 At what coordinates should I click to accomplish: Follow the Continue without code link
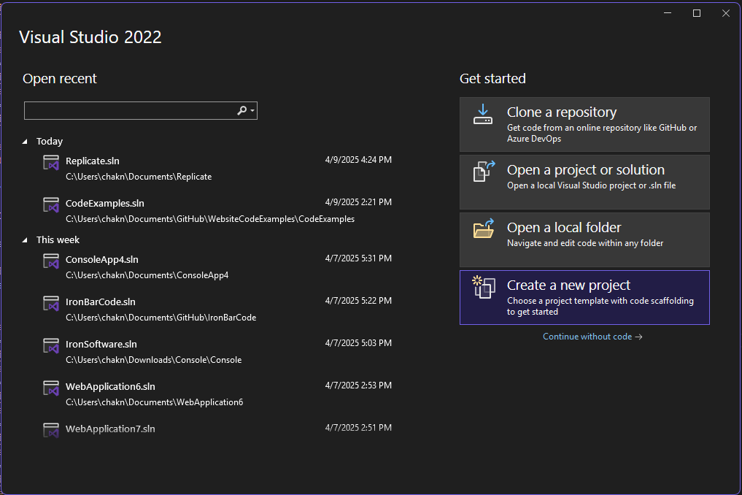click(x=592, y=337)
